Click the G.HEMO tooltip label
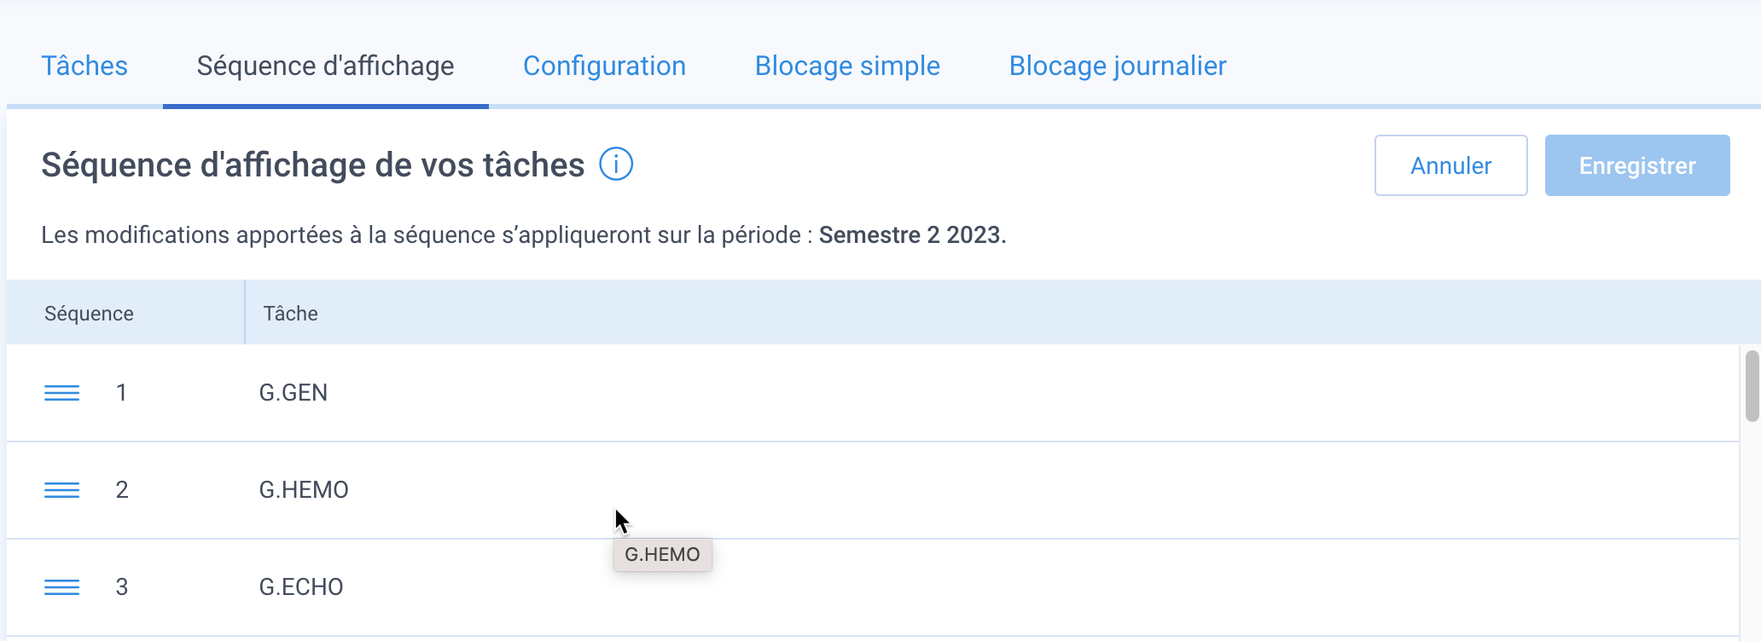Image resolution: width=1761 pixels, height=641 pixels. (x=662, y=554)
